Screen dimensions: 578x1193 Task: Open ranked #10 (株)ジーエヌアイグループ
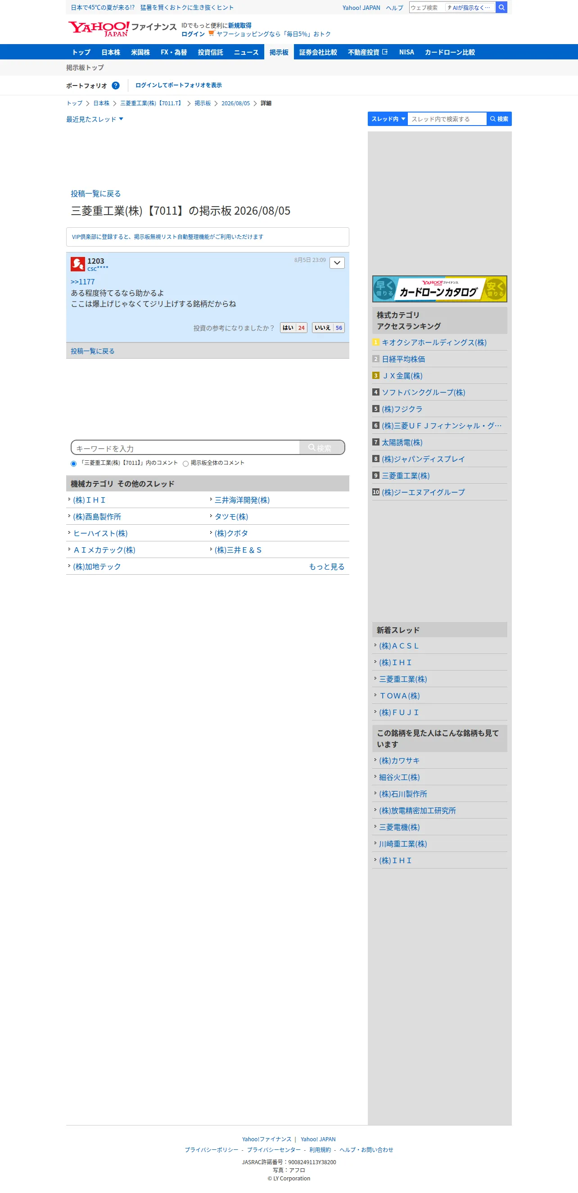click(423, 492)
